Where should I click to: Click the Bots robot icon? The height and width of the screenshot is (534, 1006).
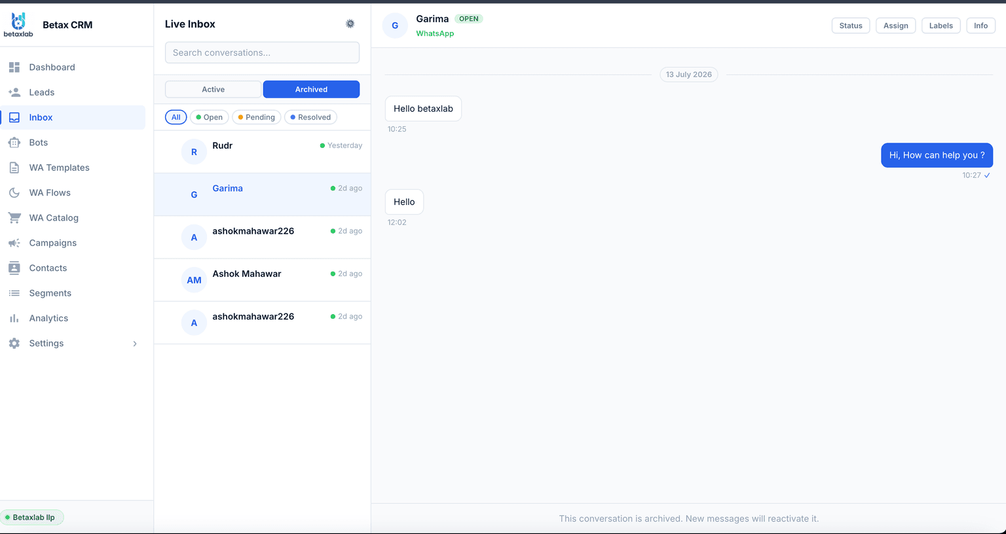(14, 143)
